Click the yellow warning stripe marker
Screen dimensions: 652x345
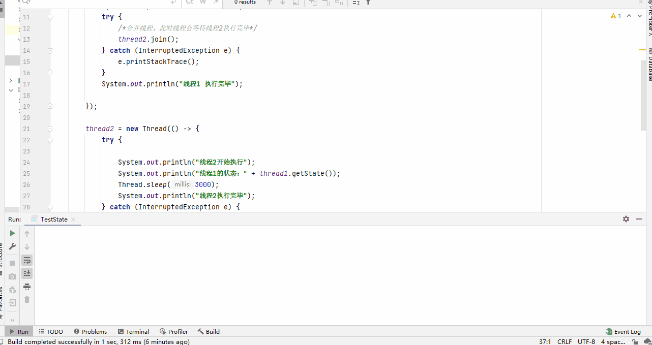[x=642, y=50]
